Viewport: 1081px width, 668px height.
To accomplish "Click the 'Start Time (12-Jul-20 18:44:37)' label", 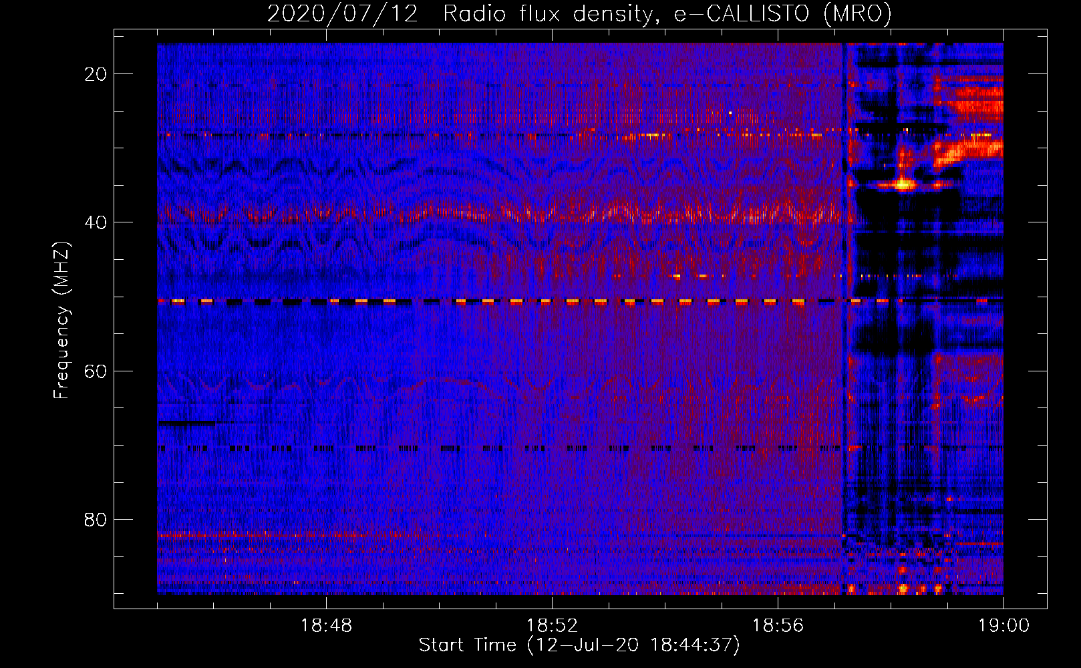I will tap(579, 645).
